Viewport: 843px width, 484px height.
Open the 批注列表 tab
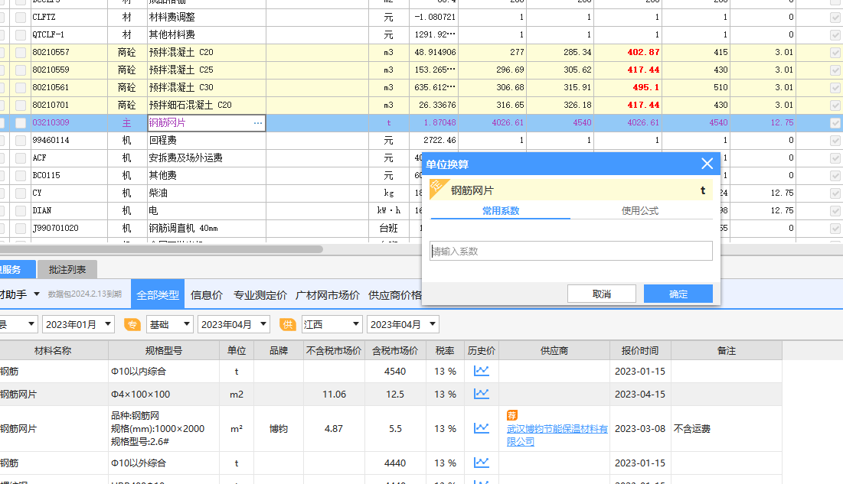pos(67,270)
